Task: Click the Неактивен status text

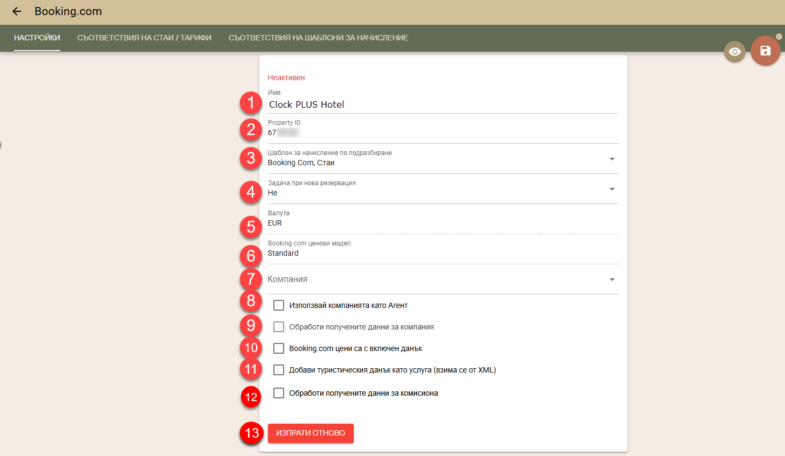Action: click(x=286, y=78)
